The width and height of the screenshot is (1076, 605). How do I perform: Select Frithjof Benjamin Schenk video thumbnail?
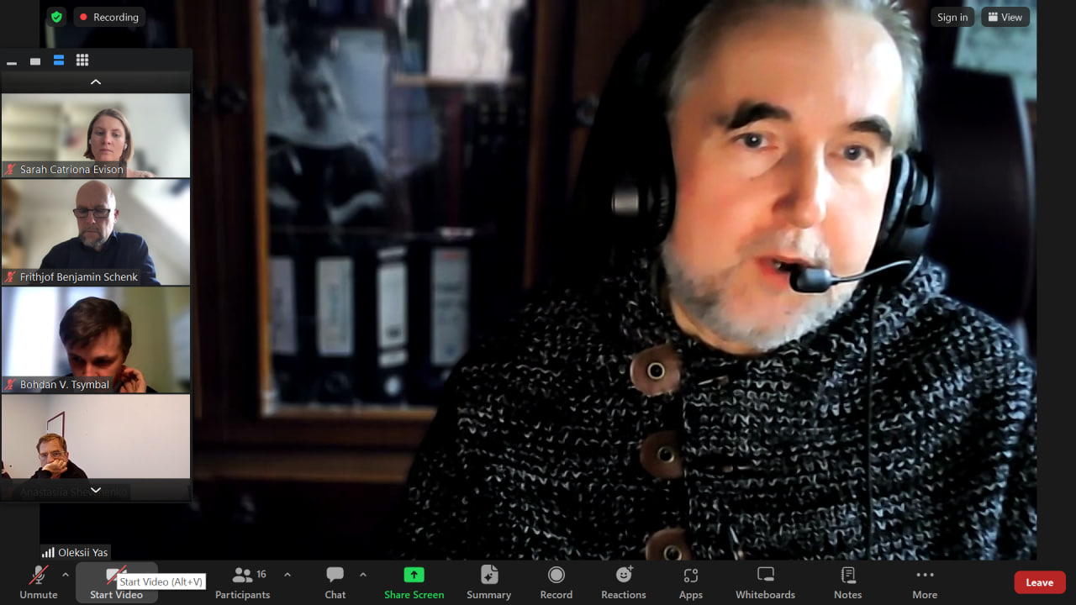click(96, 232)
